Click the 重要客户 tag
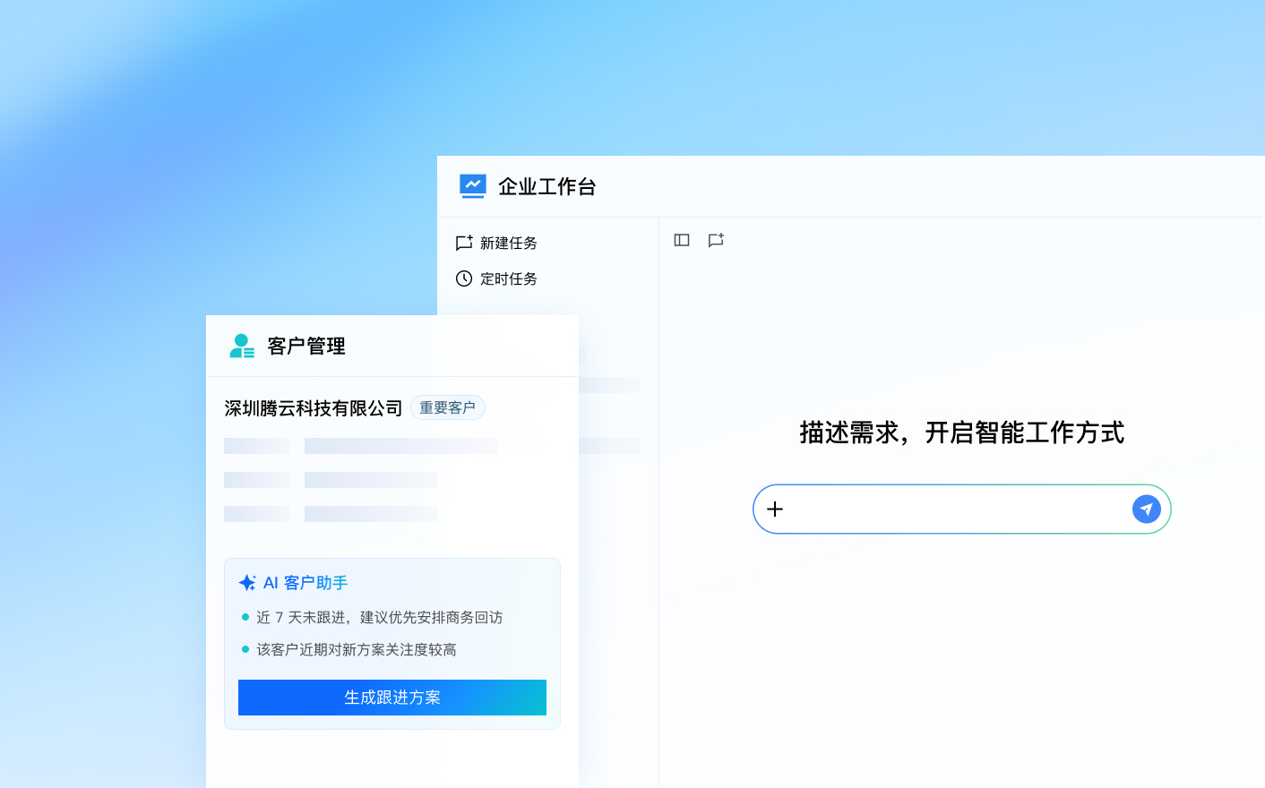 coord(448,407)
